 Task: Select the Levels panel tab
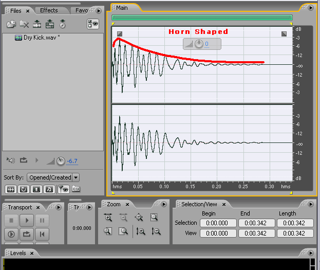click(x=18, y=253)
